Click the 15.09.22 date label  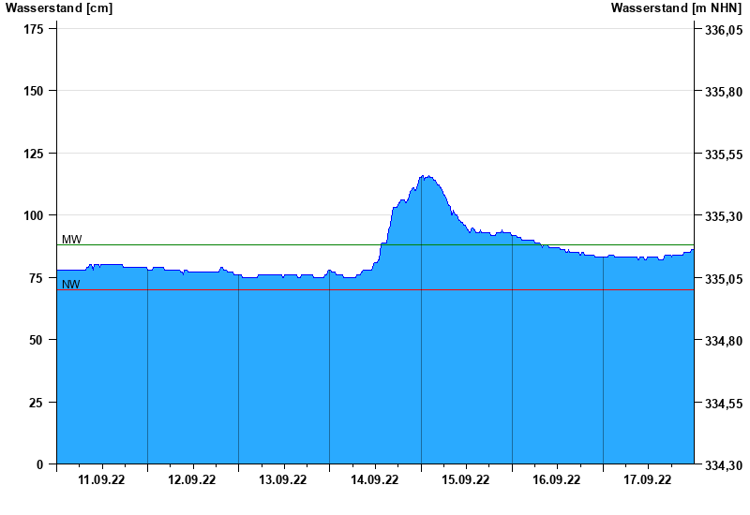coord(465,479)
